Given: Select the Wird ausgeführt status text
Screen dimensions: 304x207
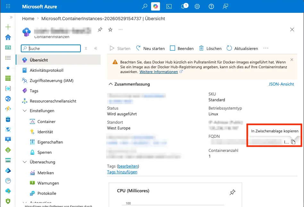Looking at the screenshot, I should pos(122,114).
